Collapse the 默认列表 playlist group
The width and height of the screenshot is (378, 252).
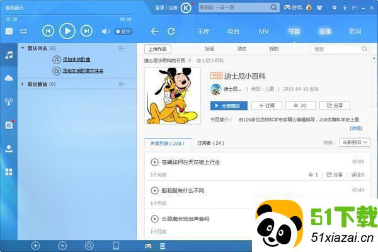pos(23,48)
